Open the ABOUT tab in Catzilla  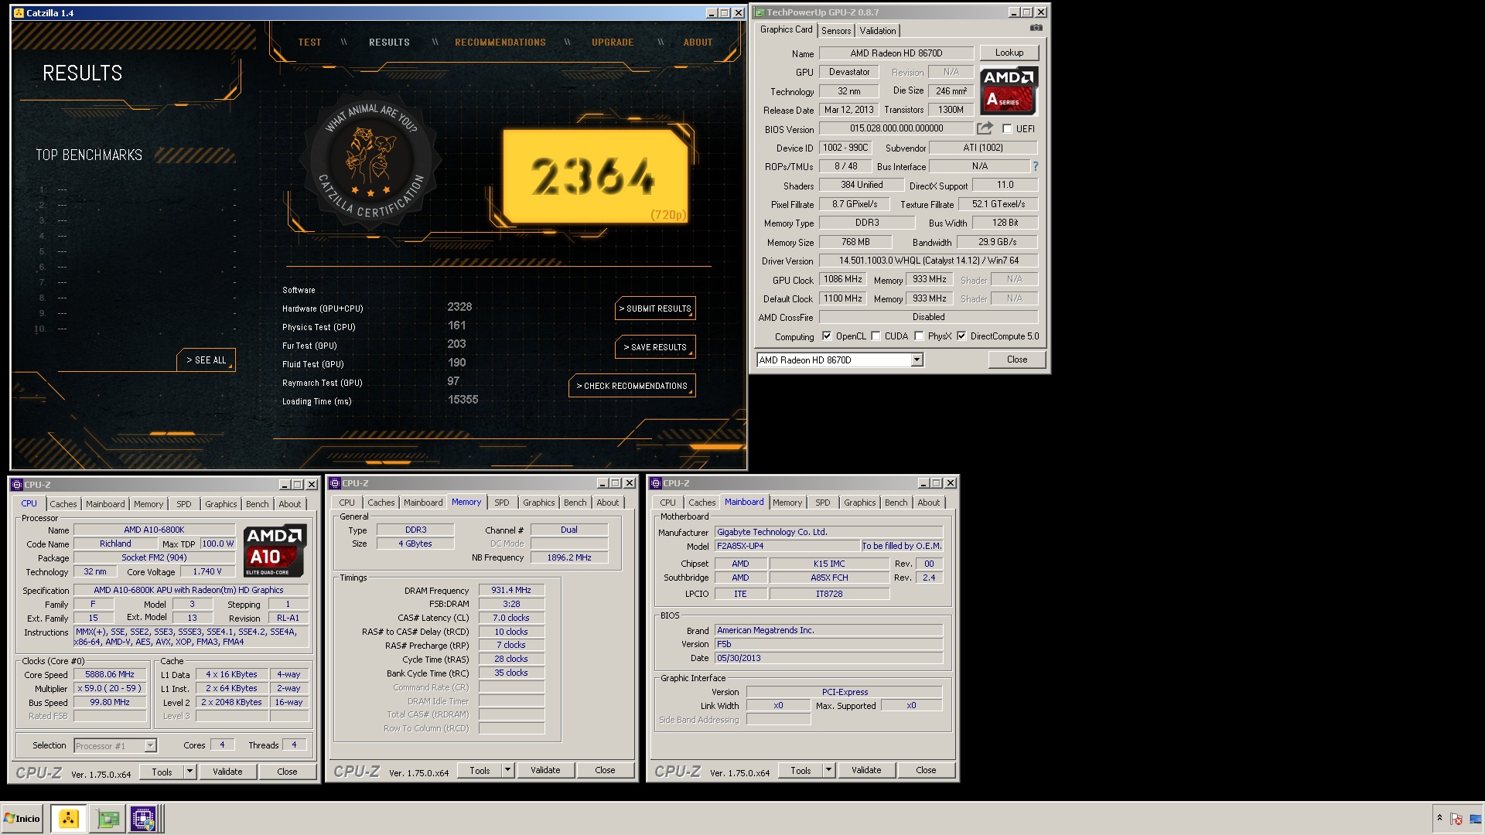(698, 43)
